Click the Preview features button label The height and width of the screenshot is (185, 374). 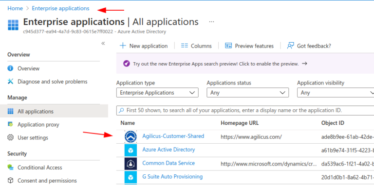click(254, 46)
